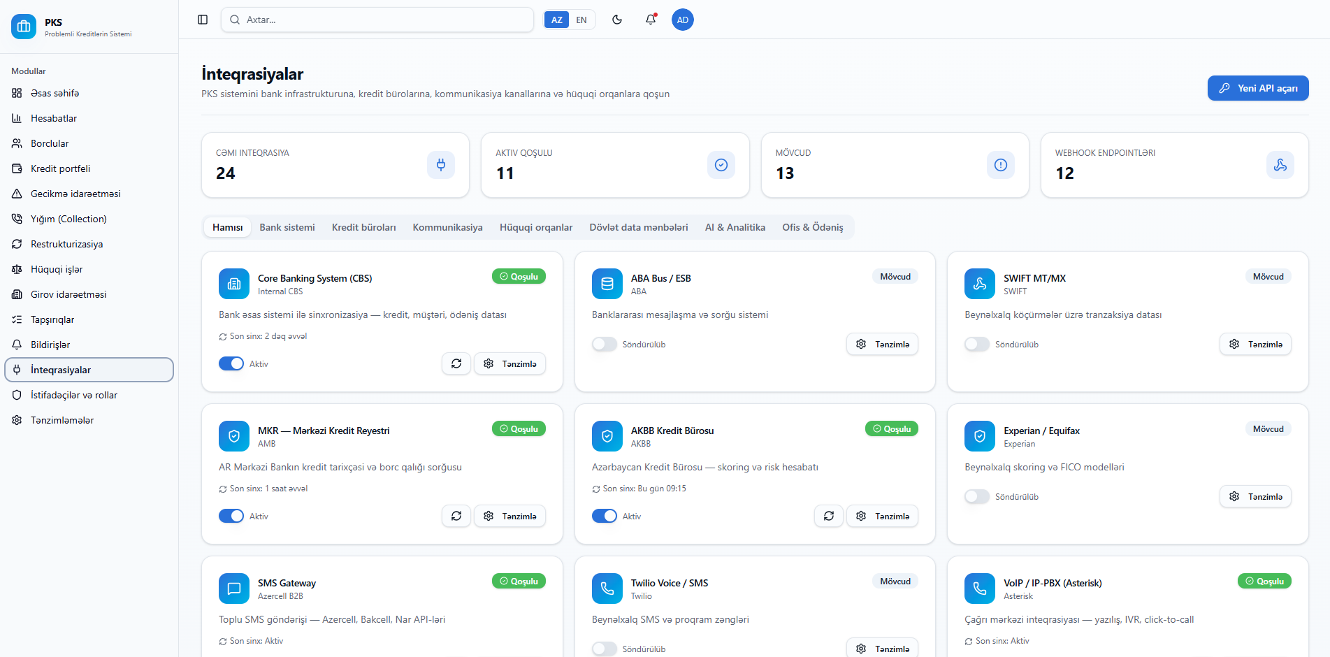Open Tapşırıqlar in the sidebar
The width and height of the screenshot is (1330, 657).
(x=89, y=319)
